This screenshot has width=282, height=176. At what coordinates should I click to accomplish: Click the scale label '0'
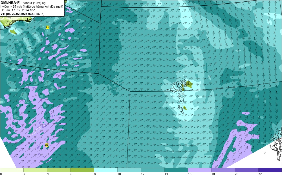(x=1, y=174)
